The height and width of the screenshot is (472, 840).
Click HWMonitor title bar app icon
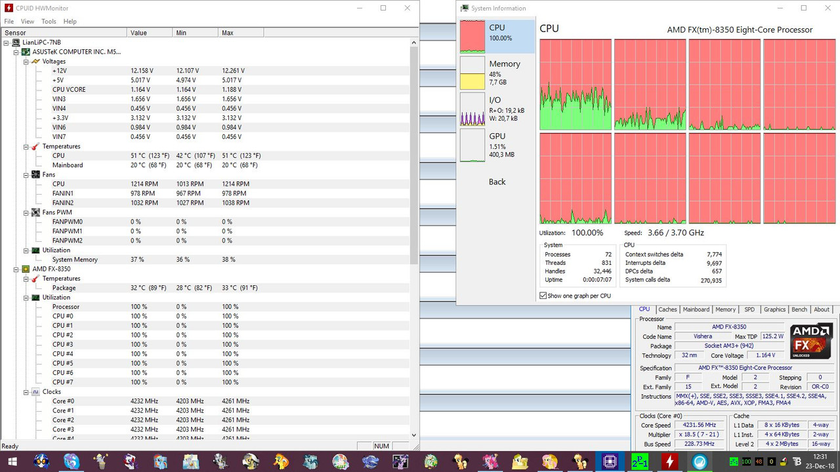tap(9, 8)
